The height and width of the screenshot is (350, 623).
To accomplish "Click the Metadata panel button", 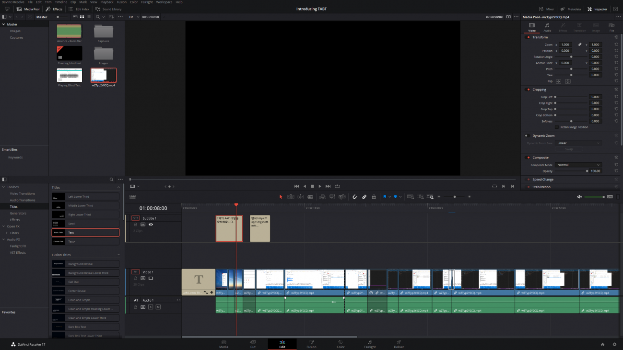I will coord(571,9).
